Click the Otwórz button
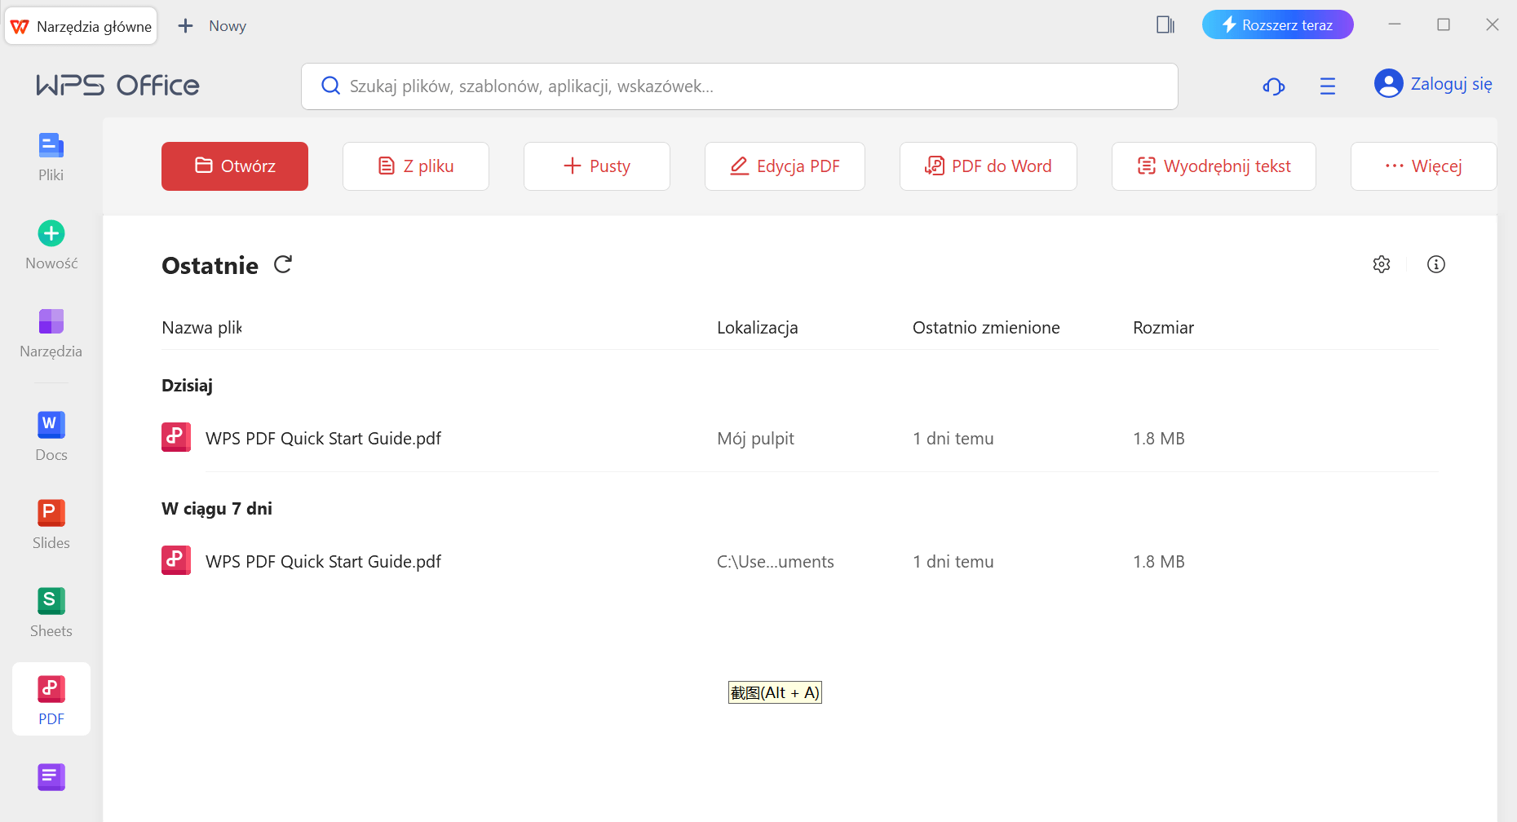Image resolution: width=1517 pixels, height=822 pixels. pyautogui.click(x=235, y=166)
